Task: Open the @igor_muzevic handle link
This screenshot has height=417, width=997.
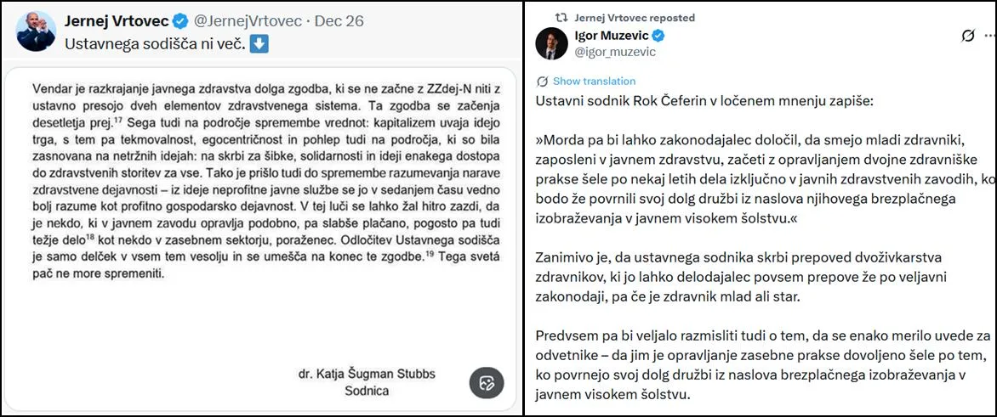Action: 616,52
